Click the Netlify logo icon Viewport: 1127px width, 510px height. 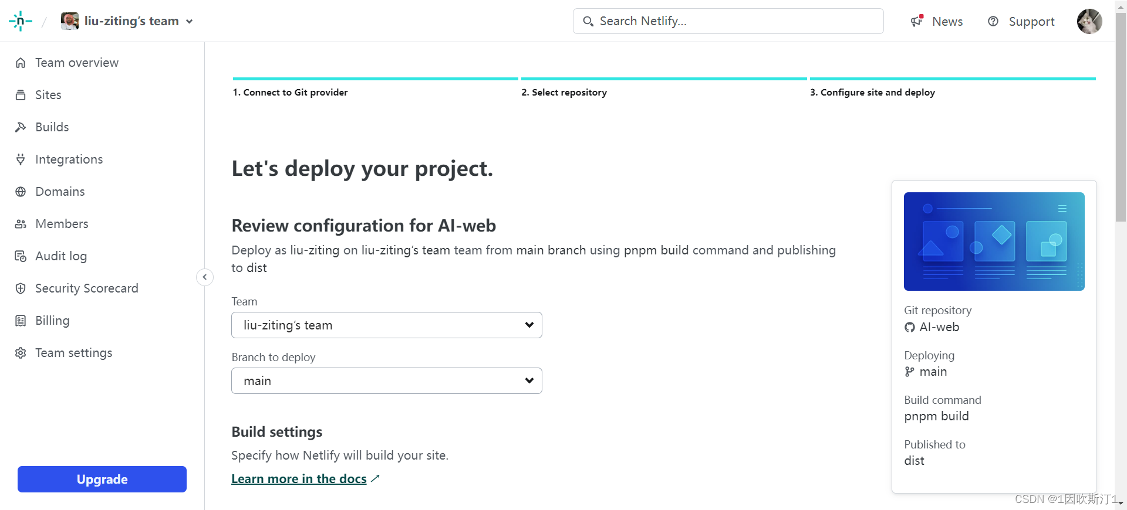pos(21,21)
